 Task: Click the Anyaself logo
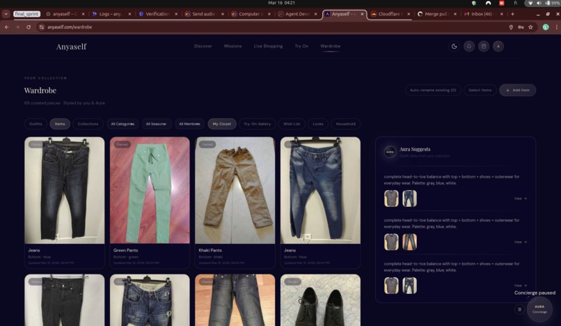(x=71, y=47)
